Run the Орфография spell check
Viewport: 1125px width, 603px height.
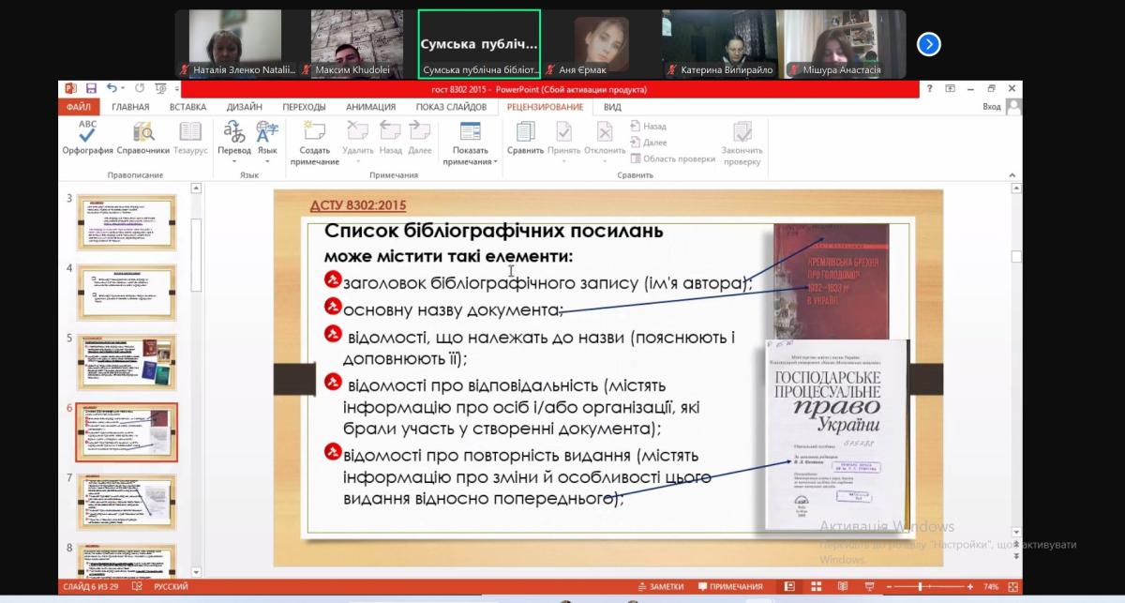tap(87, 137)
